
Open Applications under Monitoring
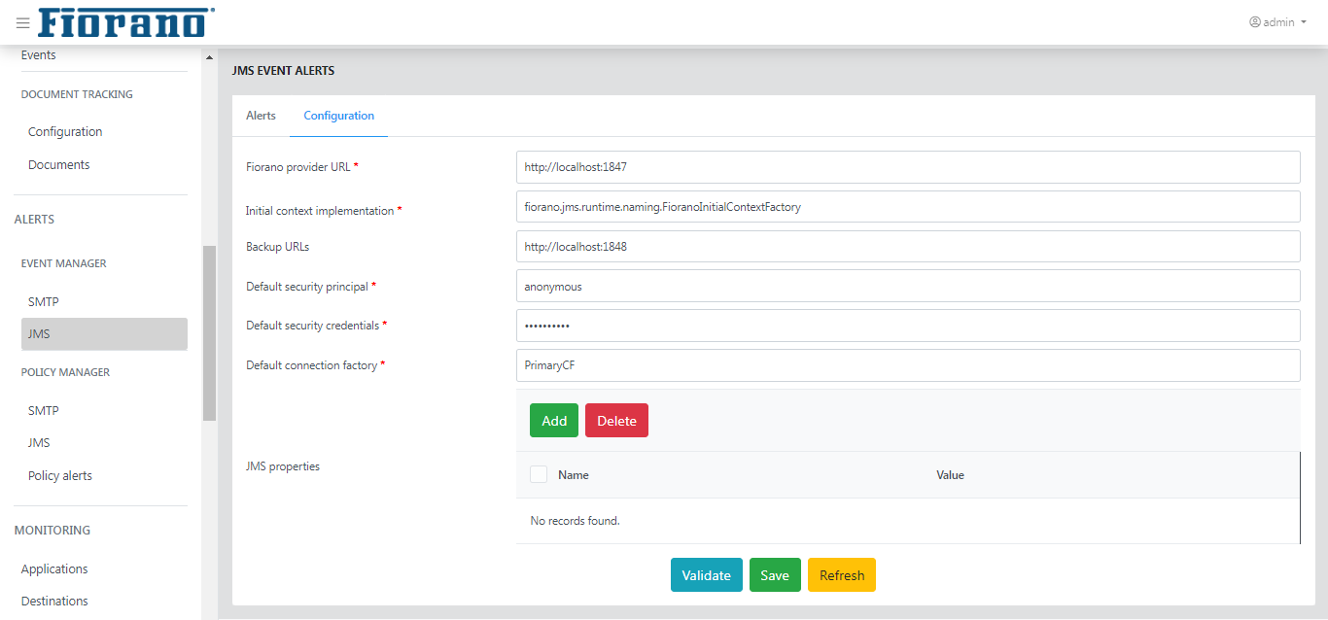(x=54, y=569)
